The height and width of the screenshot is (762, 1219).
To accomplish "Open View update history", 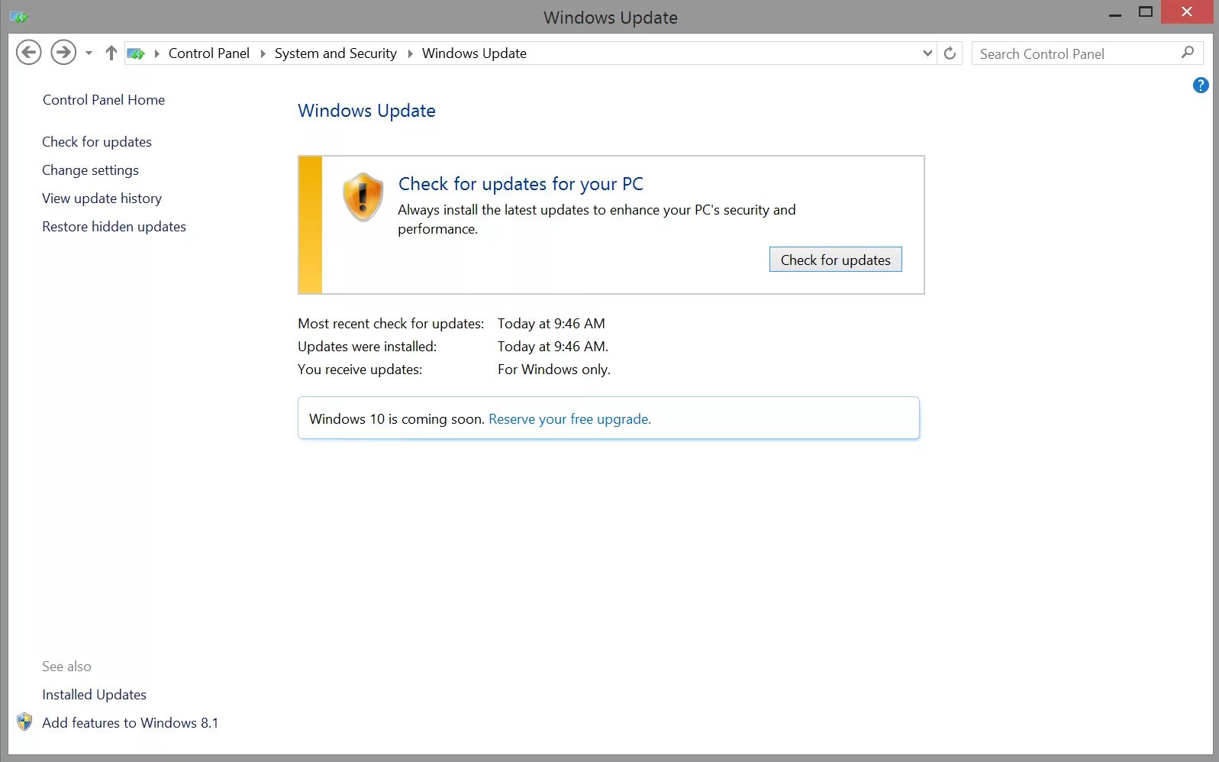I will tap(102, 199).
